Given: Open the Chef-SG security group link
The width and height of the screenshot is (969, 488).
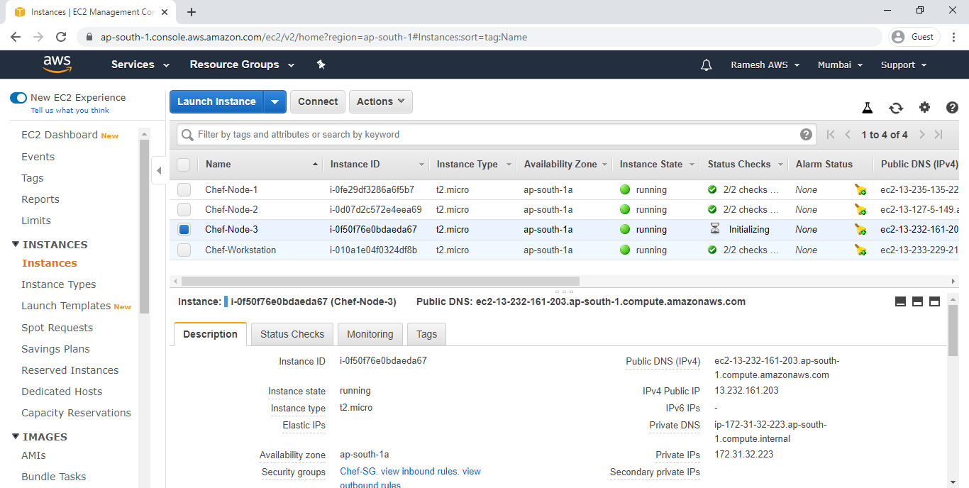Looking at the screenshot, I should point(358,472).
